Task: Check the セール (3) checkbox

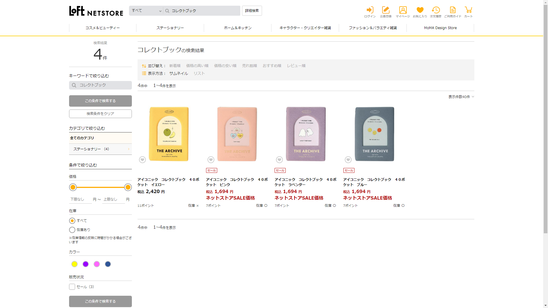Action: (72, 287)
